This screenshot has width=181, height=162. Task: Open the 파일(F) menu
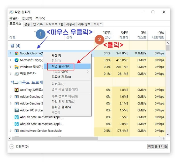(x=14, y=18)
